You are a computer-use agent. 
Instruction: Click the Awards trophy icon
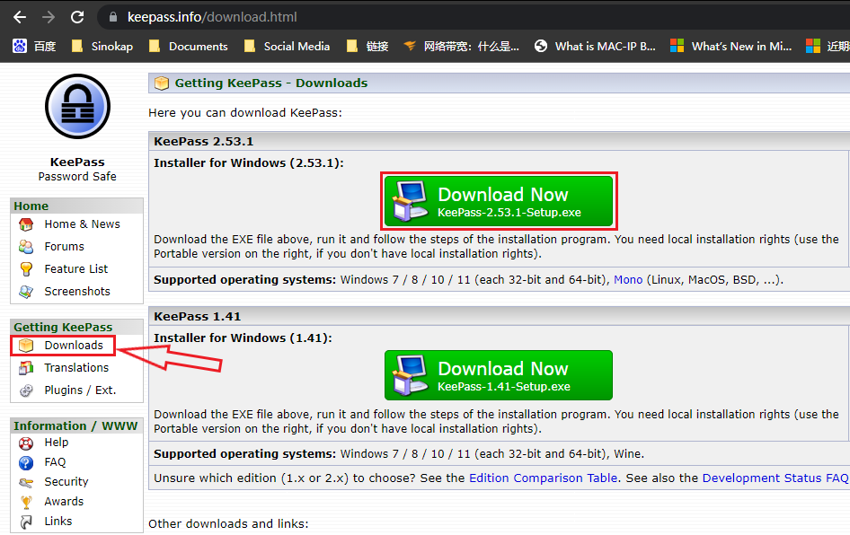(x=27, y=502)
